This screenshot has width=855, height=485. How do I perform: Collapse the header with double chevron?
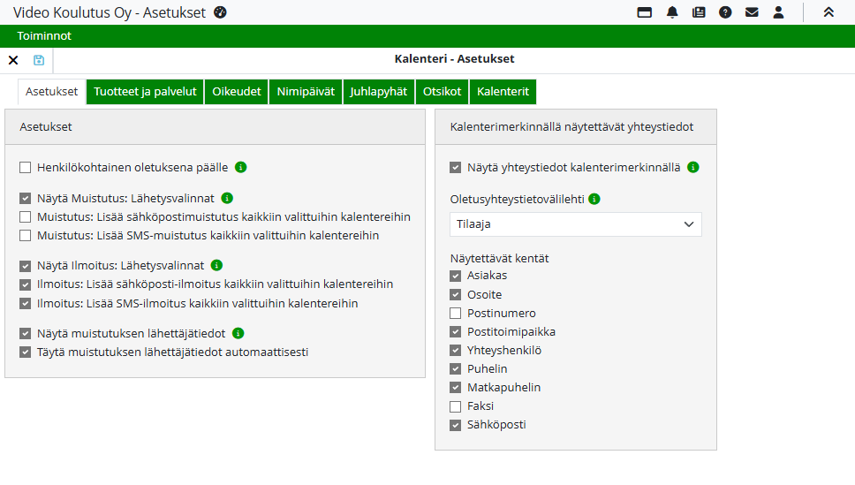[x=829, y=12]
